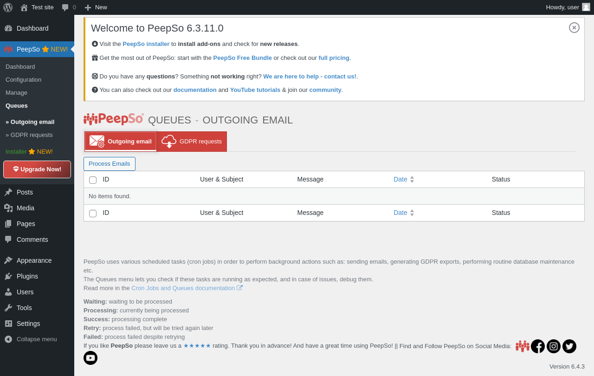Click the Upgrade Now! button

point(37,169)
